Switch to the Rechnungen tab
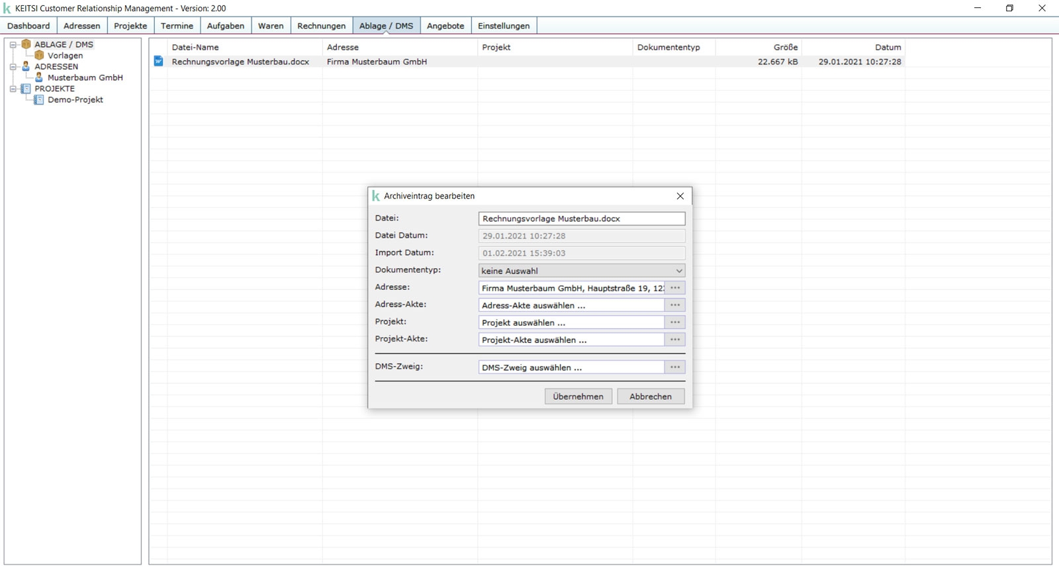The image size is (1059, 568). pos(322,26)
